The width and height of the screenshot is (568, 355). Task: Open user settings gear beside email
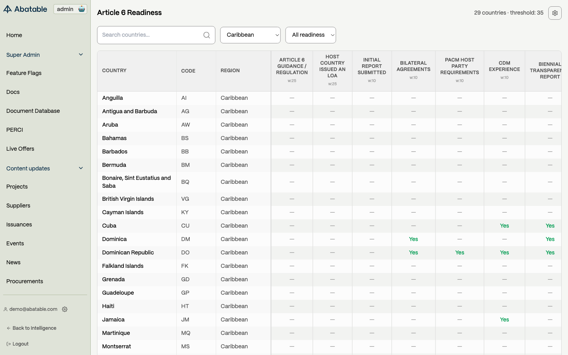[65, 309]
